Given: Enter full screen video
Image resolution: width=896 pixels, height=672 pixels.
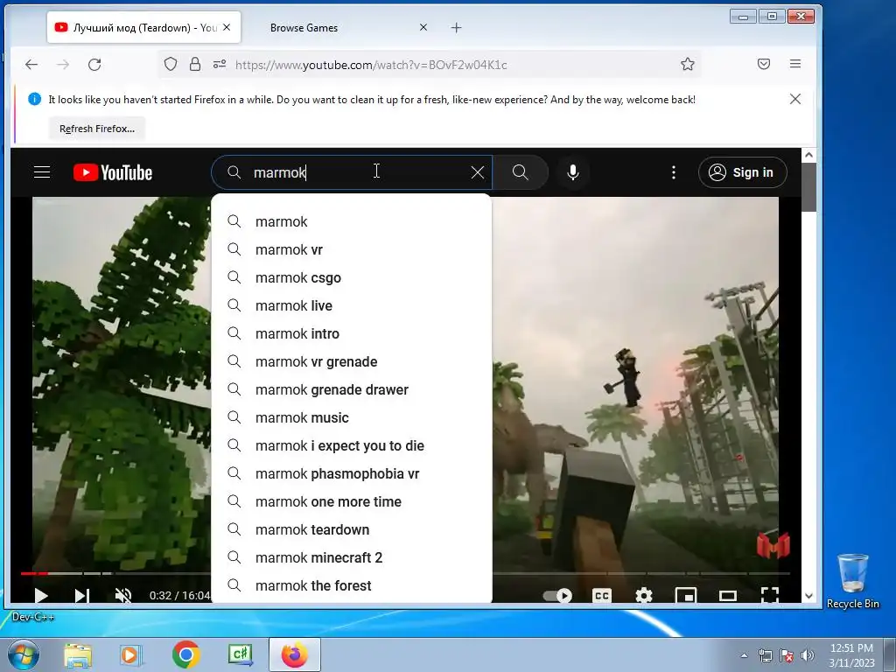Looking at the screenshot, I should tap(770, 595).
